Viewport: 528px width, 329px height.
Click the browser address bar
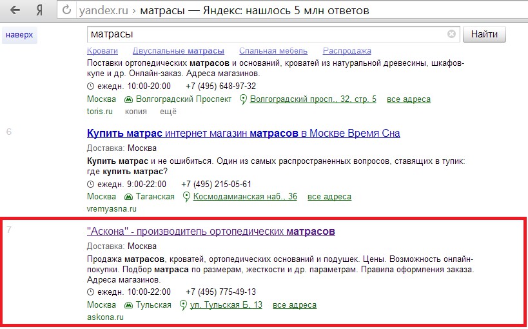click(291, 10)
